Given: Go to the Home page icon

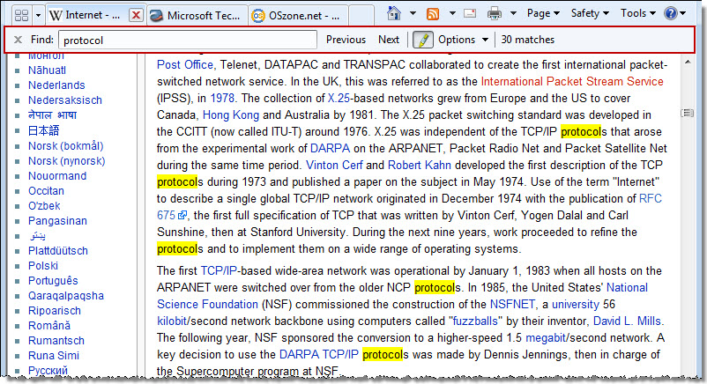Looking at the screenshot, I should coord(394,13).
